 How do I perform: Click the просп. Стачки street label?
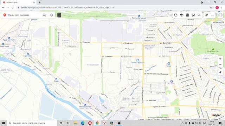point(159,106)
